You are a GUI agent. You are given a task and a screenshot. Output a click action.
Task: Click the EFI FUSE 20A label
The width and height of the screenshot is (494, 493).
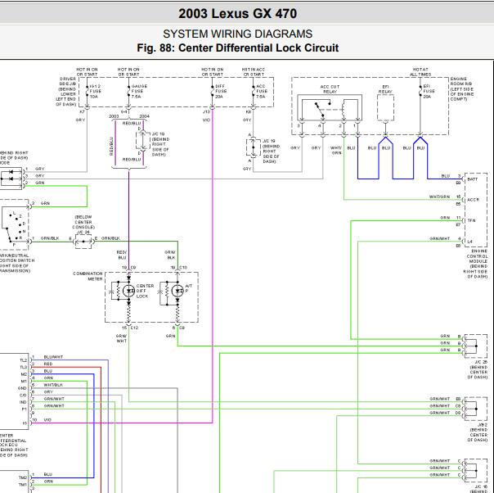coord(429,91)
